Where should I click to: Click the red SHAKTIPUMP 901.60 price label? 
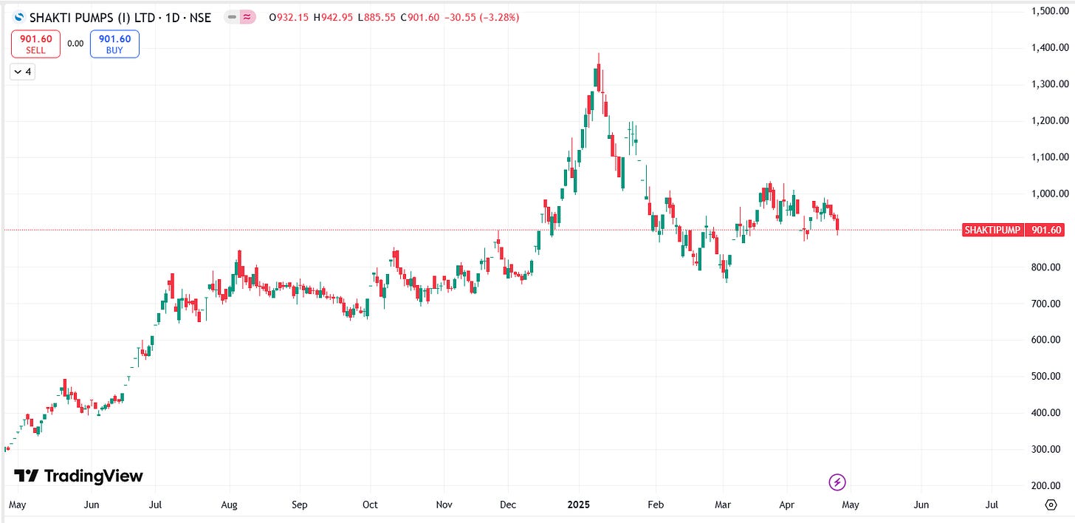[x=1013, y=230]
